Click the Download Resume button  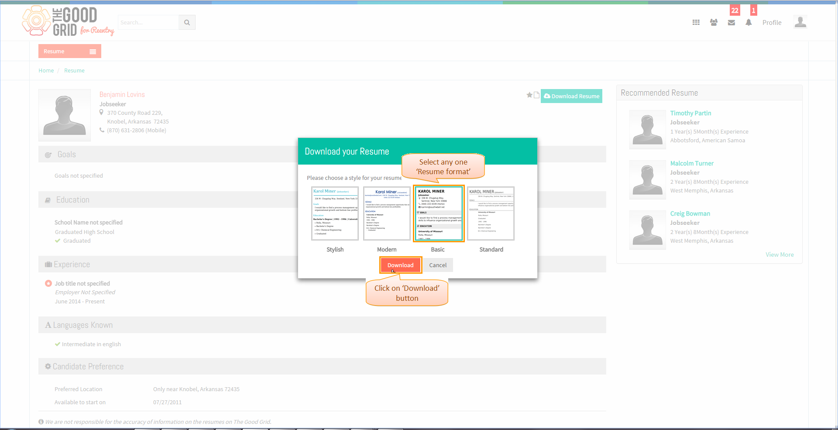click(x=571, y=96)
